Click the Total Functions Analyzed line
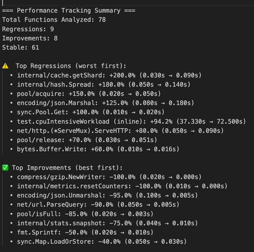The height and width of the screenshot is (252, 254). pyautogui.click(x=54, y=20)
